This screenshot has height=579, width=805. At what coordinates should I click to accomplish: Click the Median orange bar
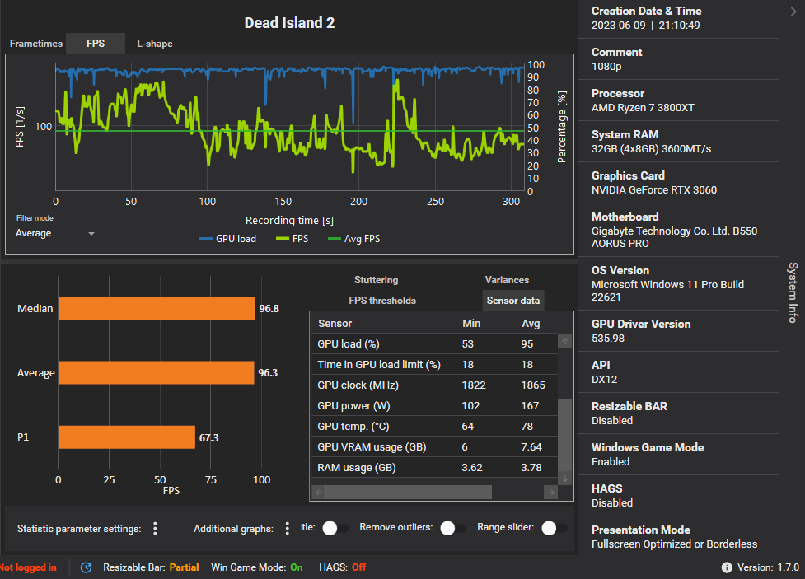(x=157, y=308)
